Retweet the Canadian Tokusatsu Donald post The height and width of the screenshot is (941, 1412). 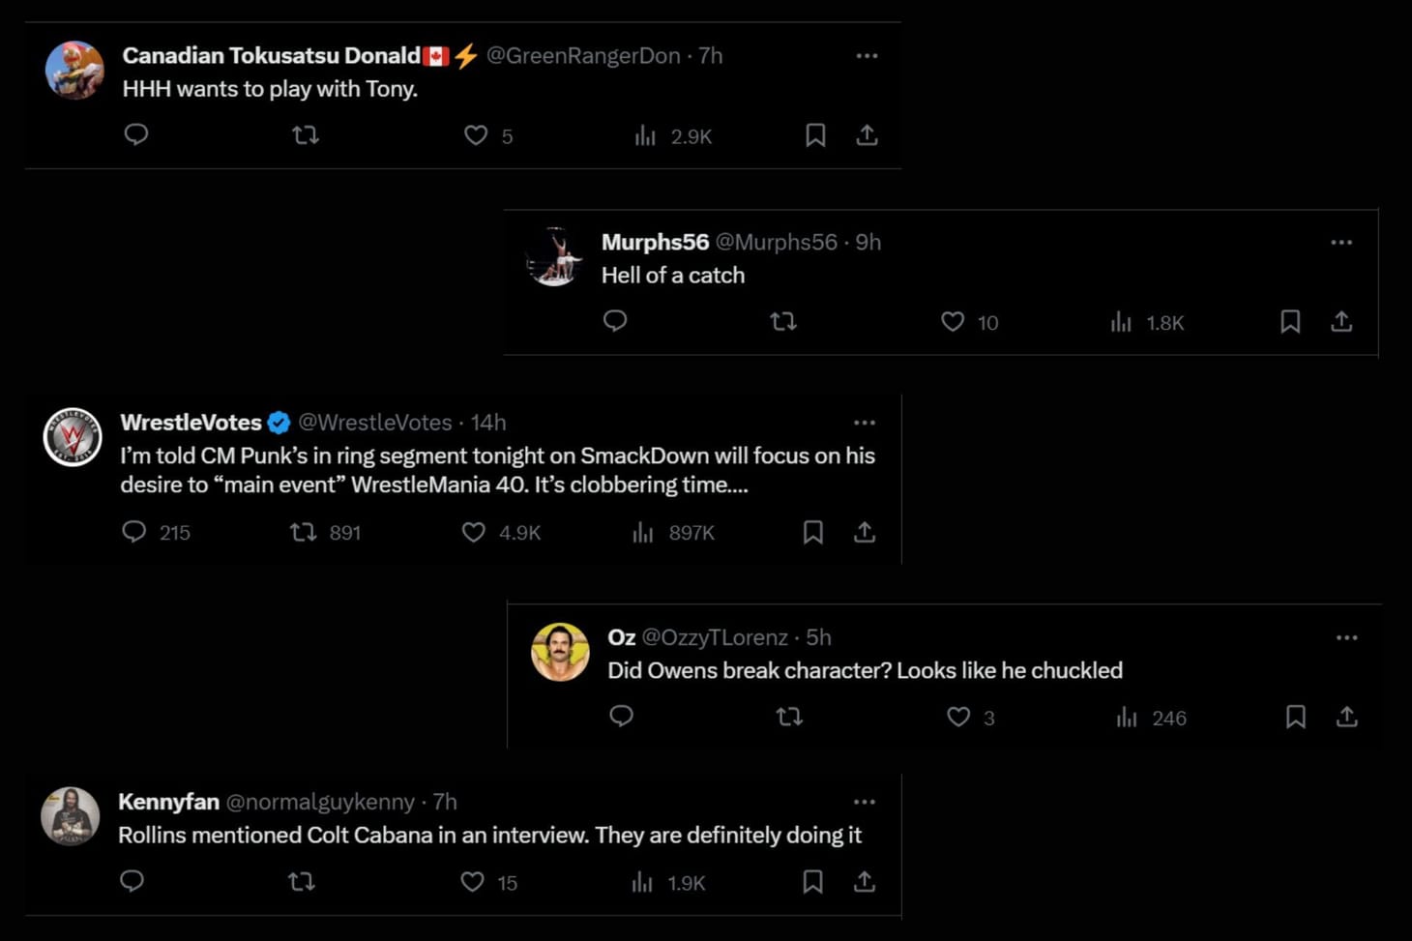[x=306, y=135]
